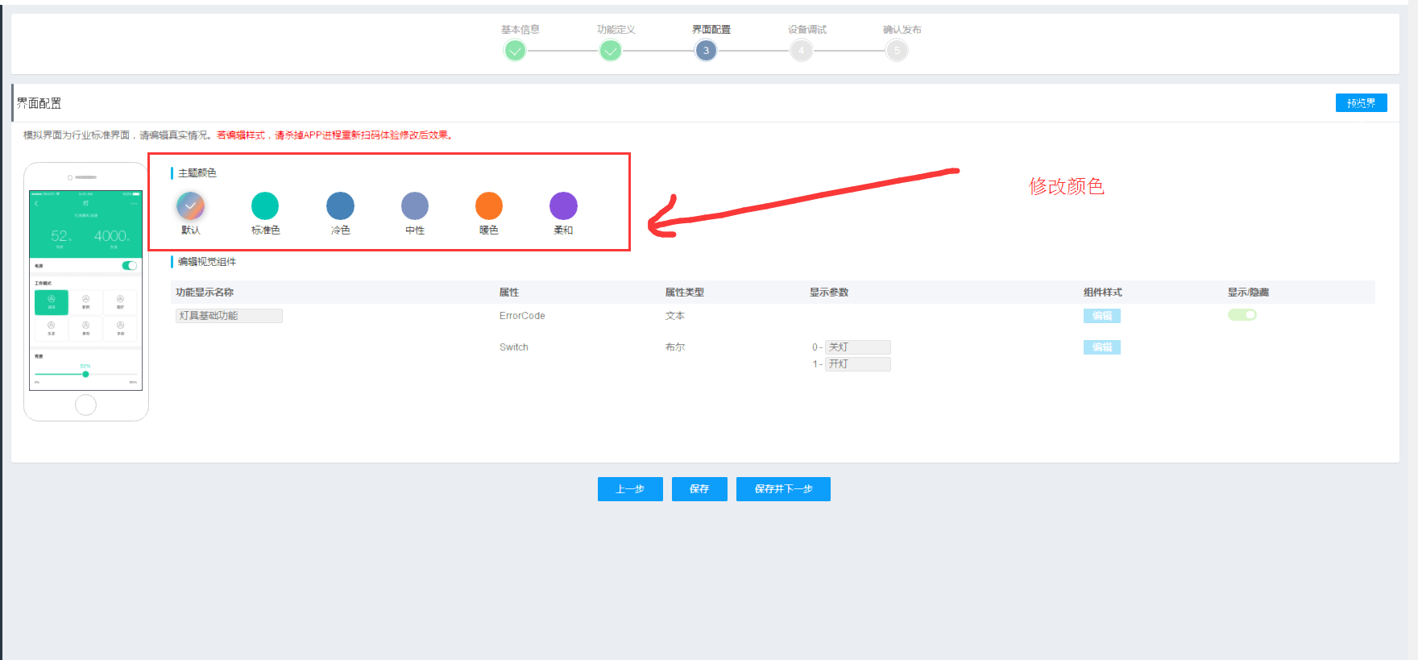Viewport: 1418px width, 660px height.
Task: Select the 标准色 teal theme color
Action: [265, 205]
